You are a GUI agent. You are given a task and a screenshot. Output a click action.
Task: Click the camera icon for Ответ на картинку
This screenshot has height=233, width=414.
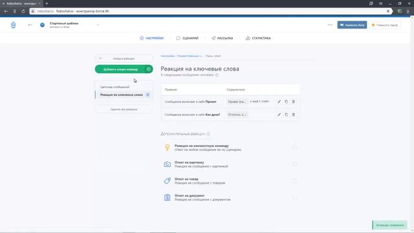167,164
